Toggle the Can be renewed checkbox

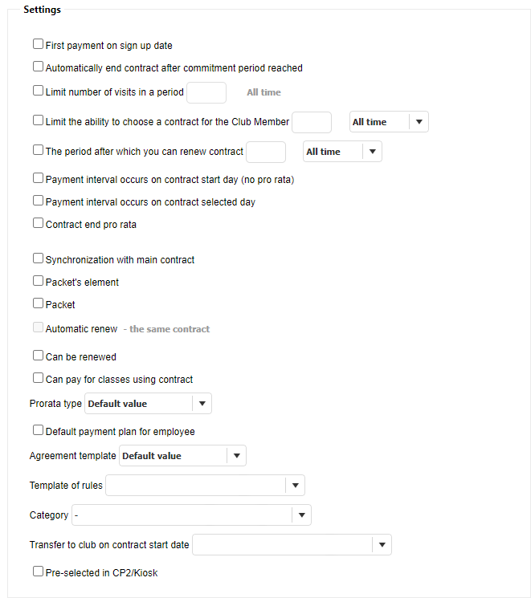pos(38,356)
